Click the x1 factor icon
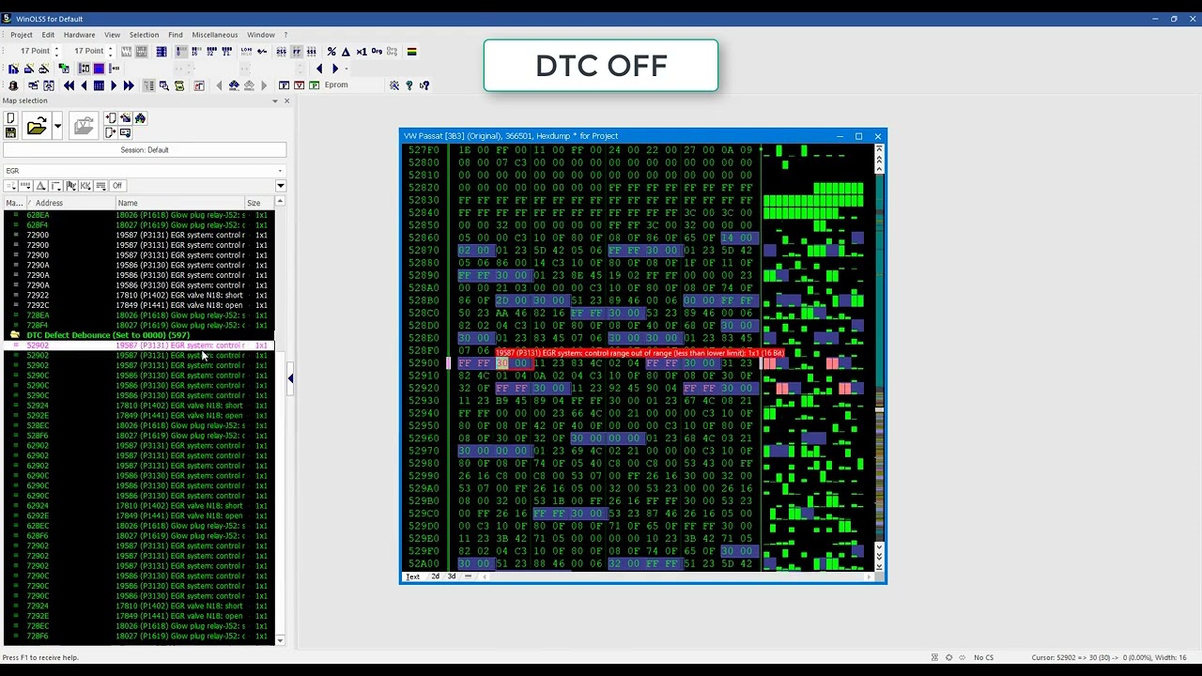 click(x=362, y=52)
